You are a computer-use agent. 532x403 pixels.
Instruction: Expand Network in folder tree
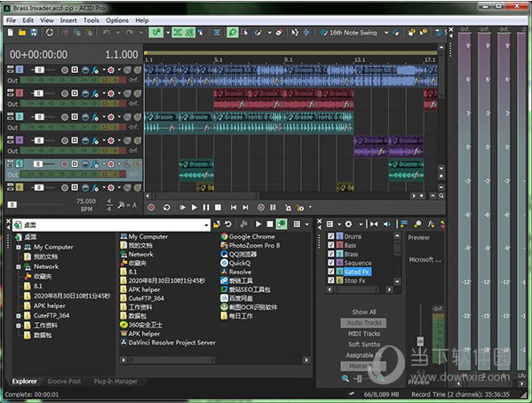point(19,267)
